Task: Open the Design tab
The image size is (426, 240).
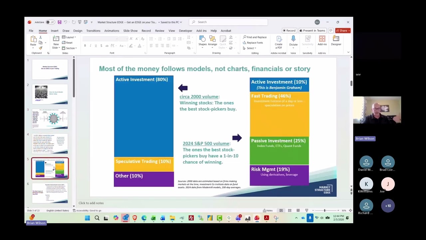Action: (78, 31)
